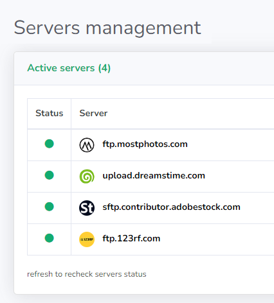Open the upload.dreamstime.com server entry
274x303 pixels.
[154, 176]
